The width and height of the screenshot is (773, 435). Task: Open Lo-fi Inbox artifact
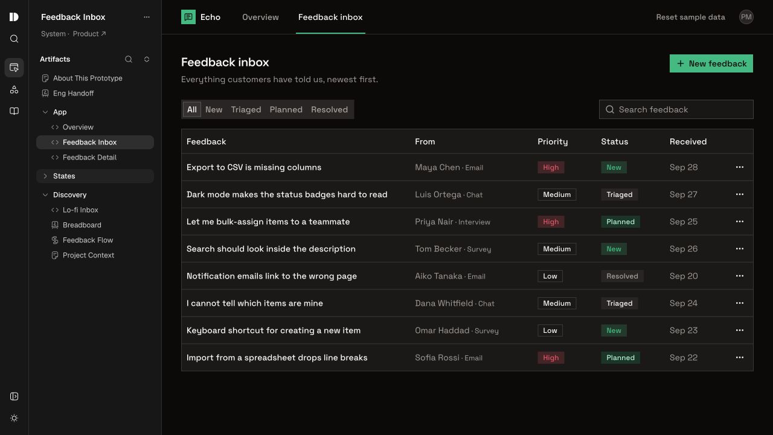click(95, 210)
